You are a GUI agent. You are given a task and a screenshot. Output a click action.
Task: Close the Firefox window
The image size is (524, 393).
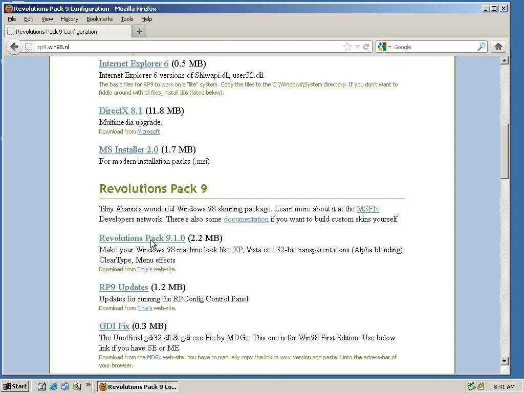(x=504, y=8)
